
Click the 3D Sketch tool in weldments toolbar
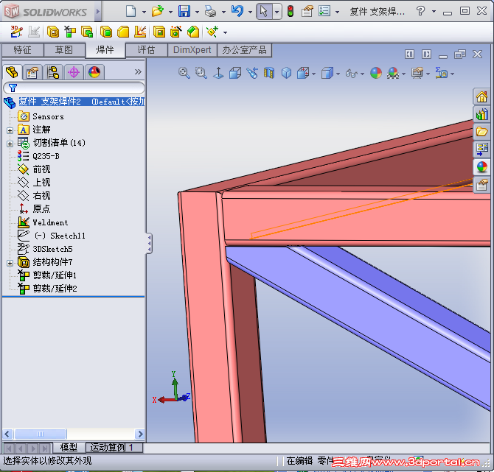pyautogui.click(x=16, y=32)
